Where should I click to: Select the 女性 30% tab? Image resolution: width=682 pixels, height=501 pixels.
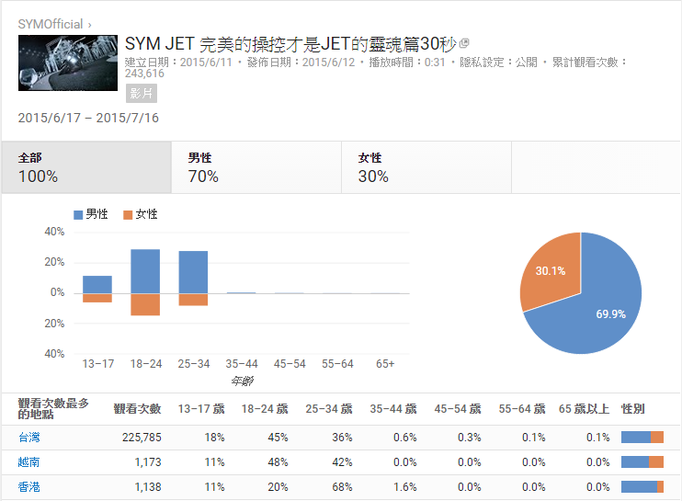point(426,167)
